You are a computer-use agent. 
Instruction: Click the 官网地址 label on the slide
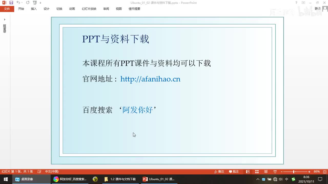pos(98,79)
